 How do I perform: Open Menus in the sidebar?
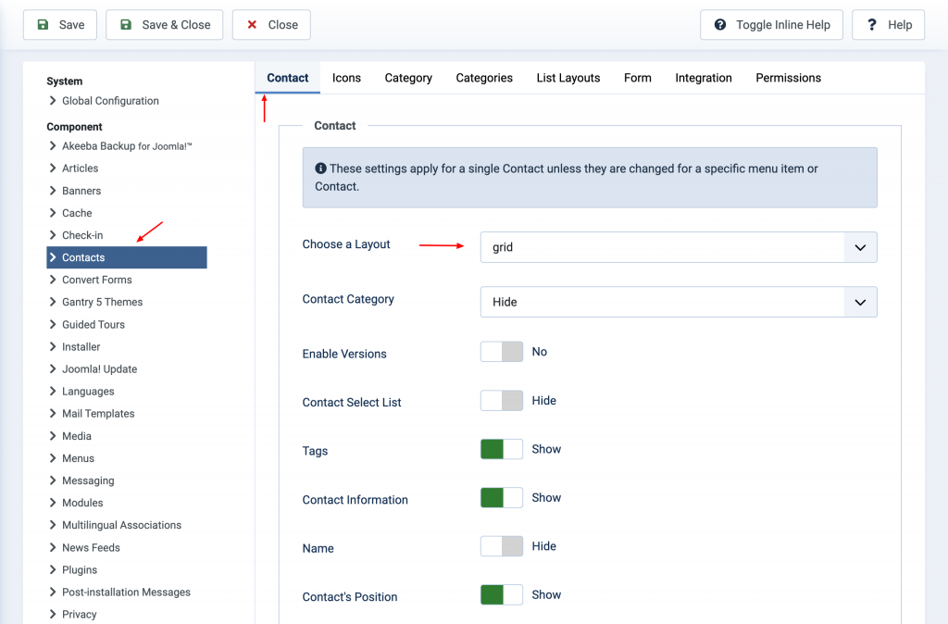78,458
